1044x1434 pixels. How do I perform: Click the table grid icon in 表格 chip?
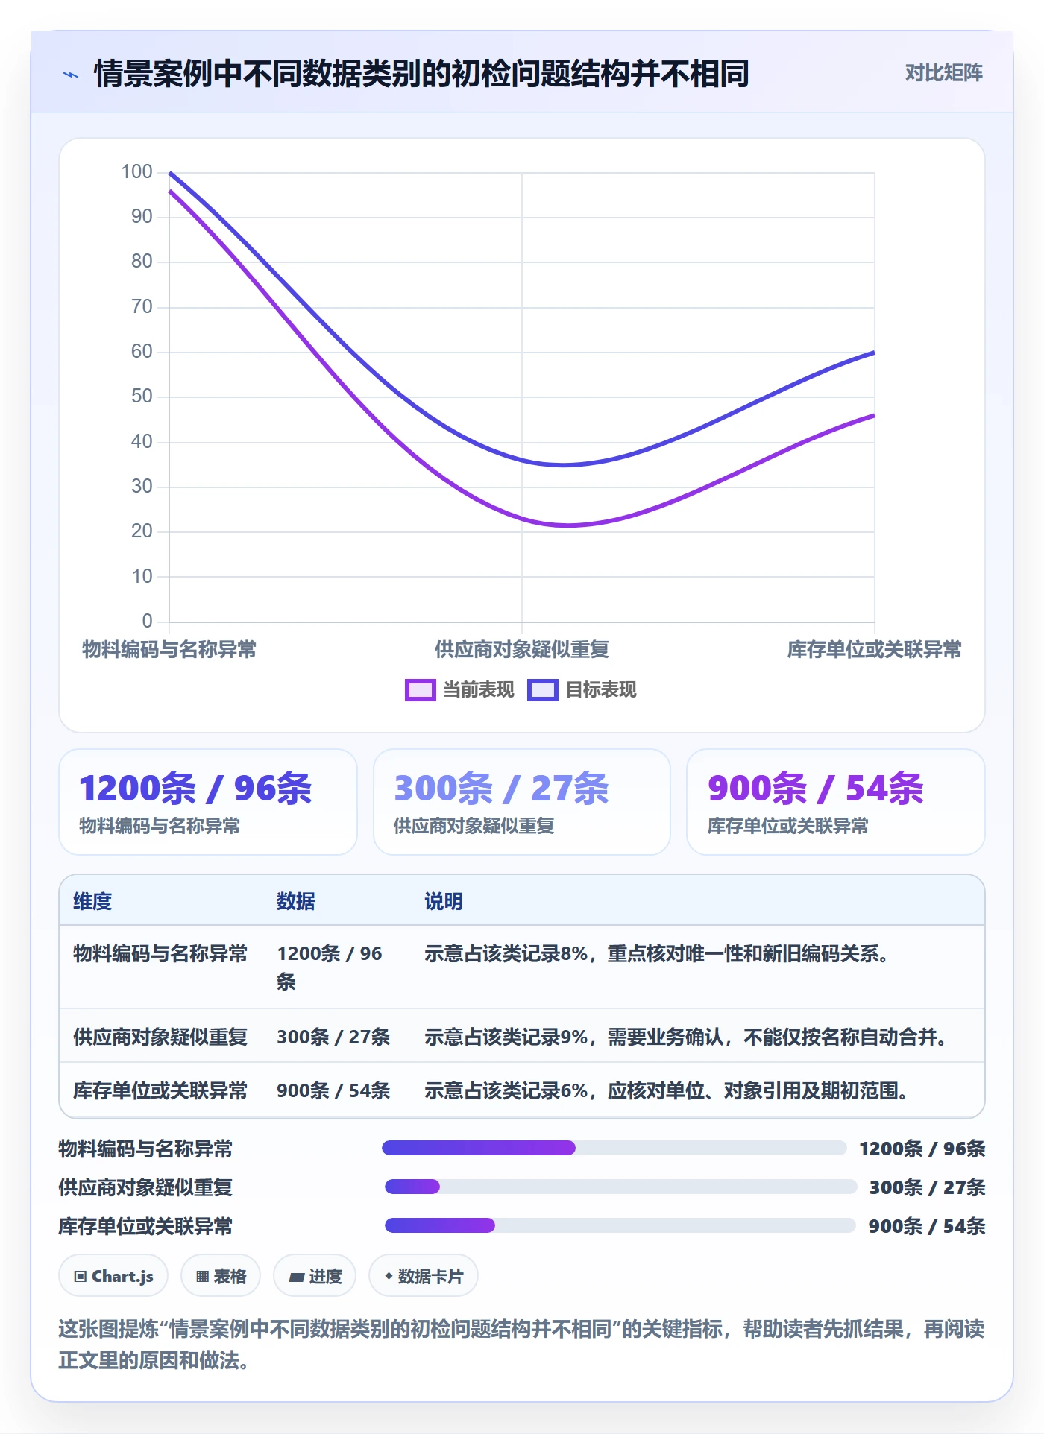point(202,1277)
